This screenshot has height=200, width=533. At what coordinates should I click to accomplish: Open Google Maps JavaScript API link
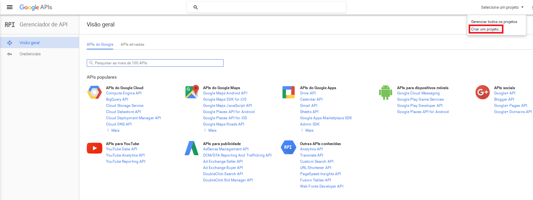point(228,106)
